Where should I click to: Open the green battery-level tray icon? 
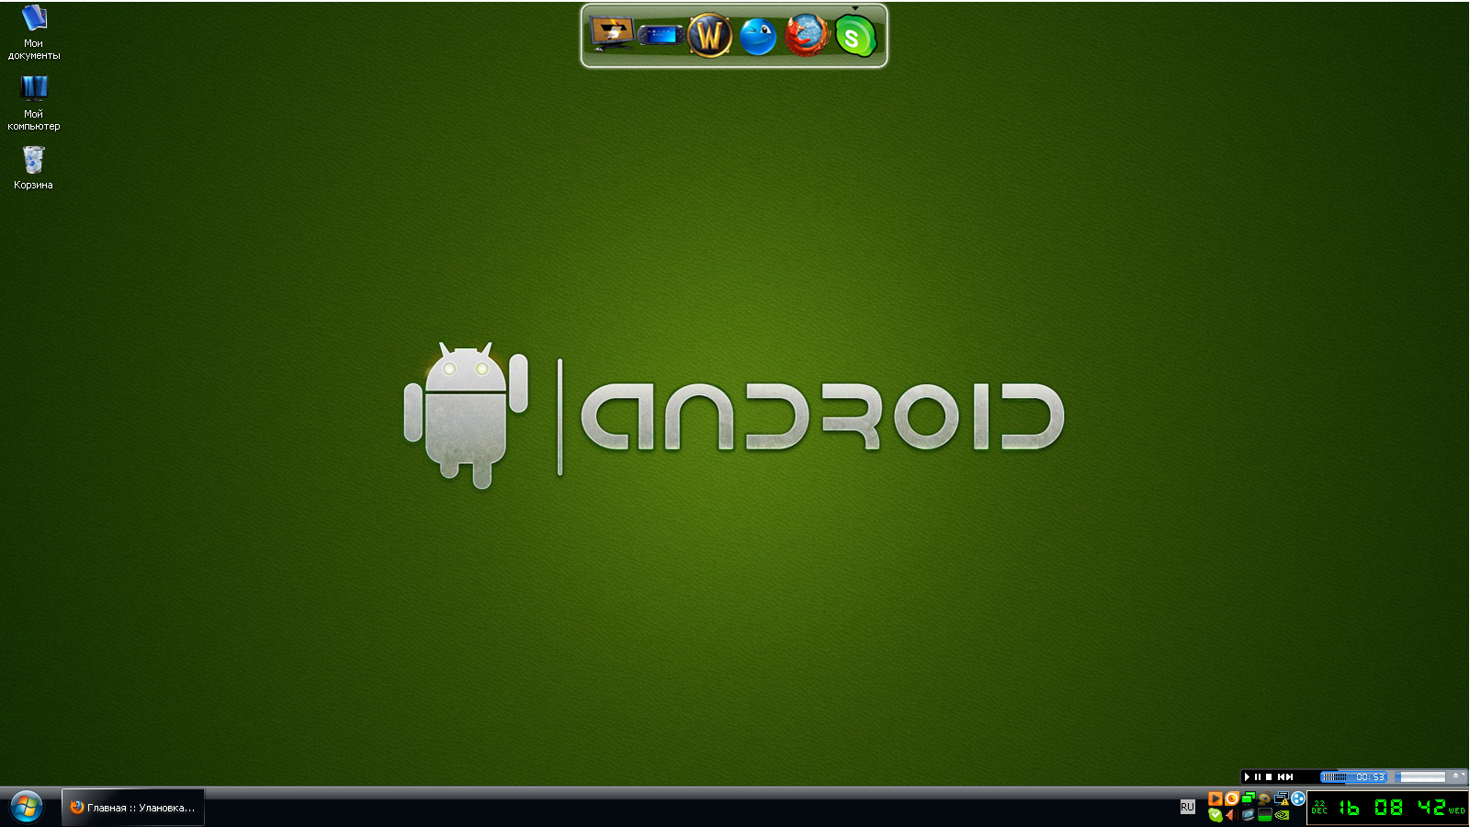click(x=1265, y=815)
